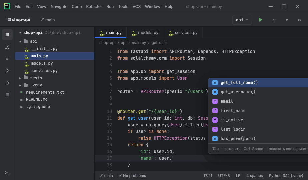308x180 pixels.
Task: Click the PyCharm logo icon
Action: [7, 6]
